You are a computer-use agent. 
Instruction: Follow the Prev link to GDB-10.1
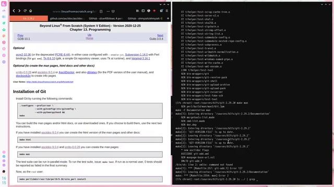tap(20, 35)
